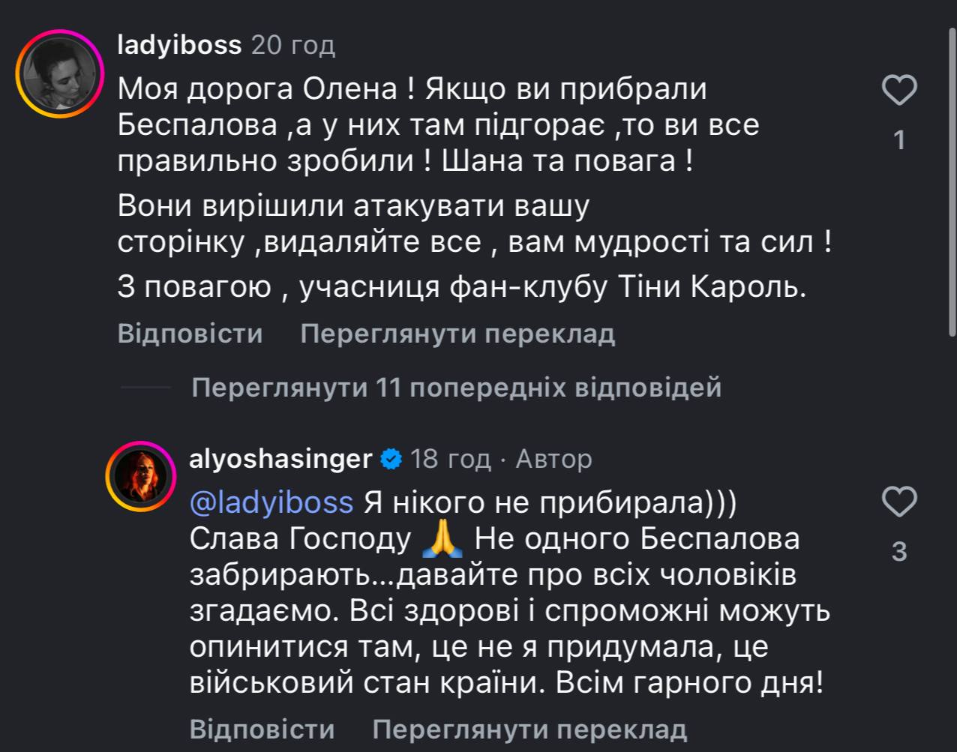Open the ladyiboss profile picture
957x752 pixels.
click(60, 73)
